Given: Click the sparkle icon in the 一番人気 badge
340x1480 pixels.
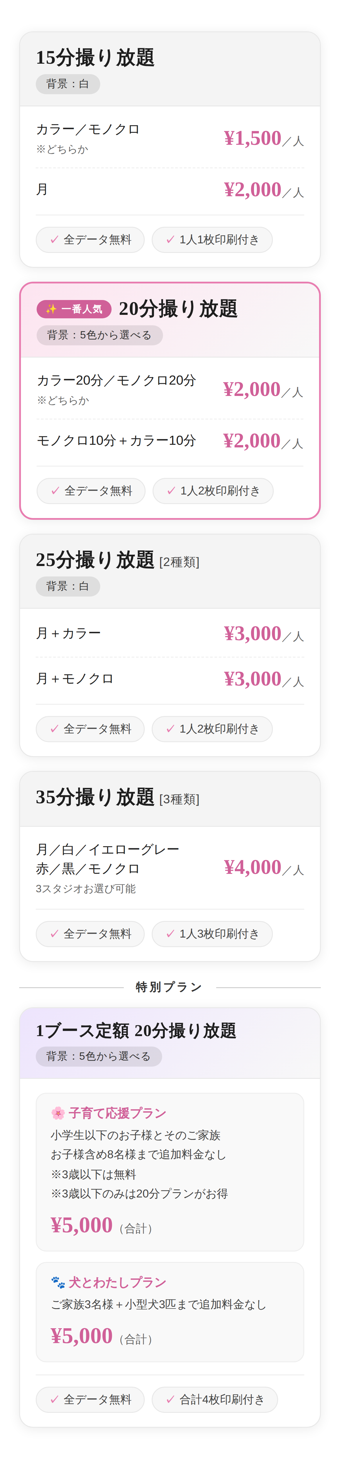Looking at the screenshot, I should tap(51, 309).
